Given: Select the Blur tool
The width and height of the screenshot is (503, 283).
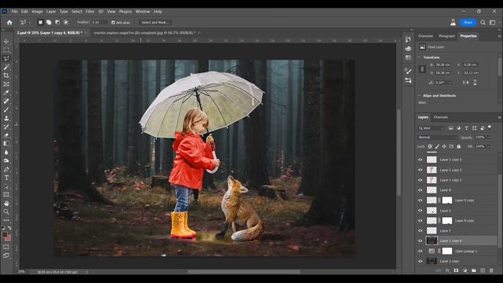Looking at the screenshot, I should (x=6, y=152).
